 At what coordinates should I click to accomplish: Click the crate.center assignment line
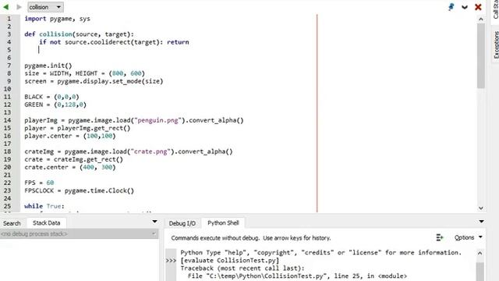tap(70, 167)
